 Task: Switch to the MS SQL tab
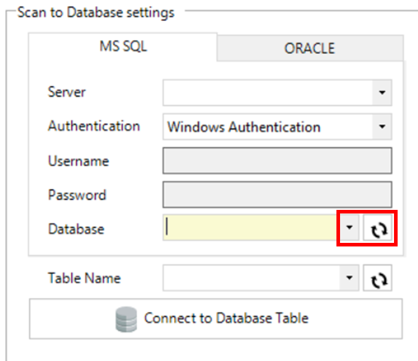122,47
